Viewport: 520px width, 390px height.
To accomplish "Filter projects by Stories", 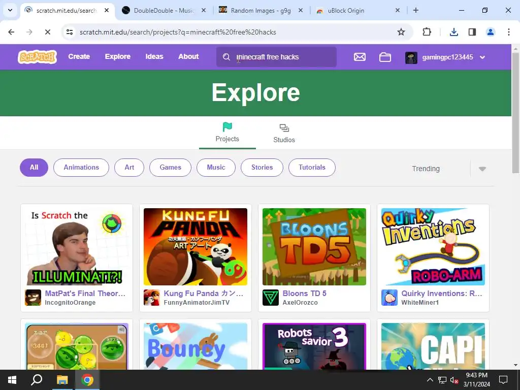I will [x=262, y=168].
